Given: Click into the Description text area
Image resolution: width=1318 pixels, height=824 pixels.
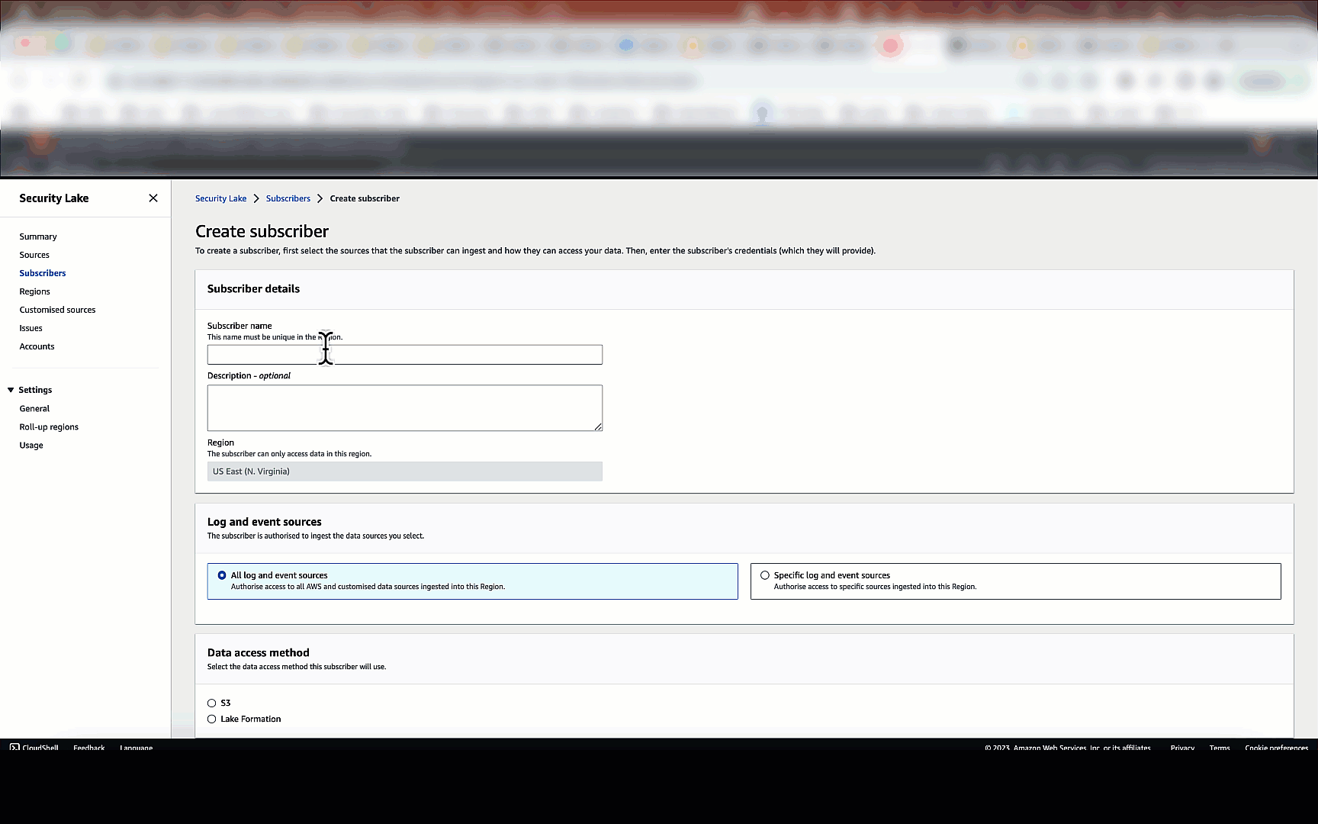Looking at the screenshot, I should 405,408.
